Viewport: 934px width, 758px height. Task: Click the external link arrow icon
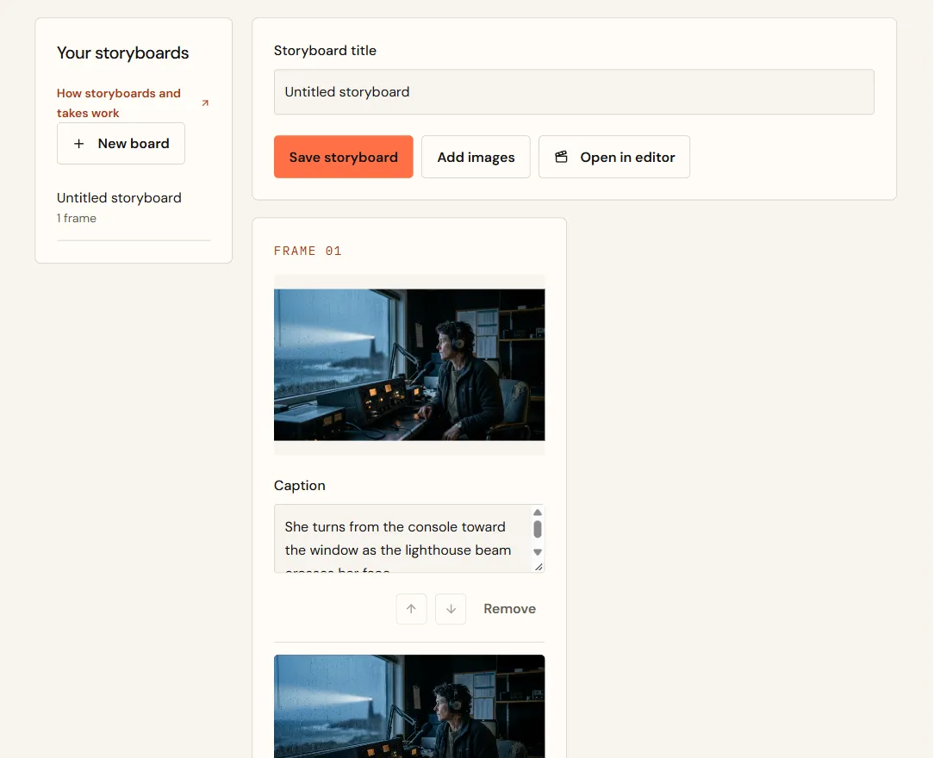click(205, 103)
